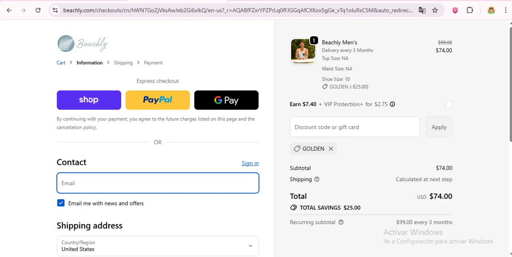Click the "$99.00 every 3 months" value
Screen dimensions: 512x257
(424, 222)
